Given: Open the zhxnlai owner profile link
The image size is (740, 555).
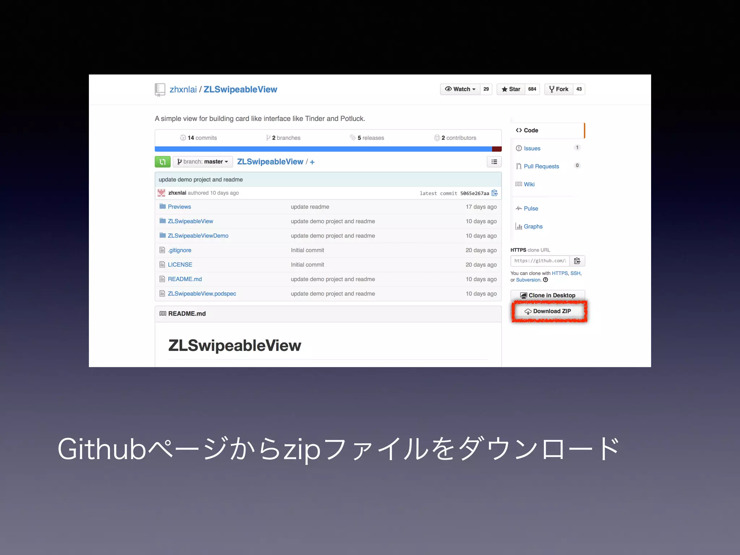Looking at the screenshot, I should pos(183,90).
